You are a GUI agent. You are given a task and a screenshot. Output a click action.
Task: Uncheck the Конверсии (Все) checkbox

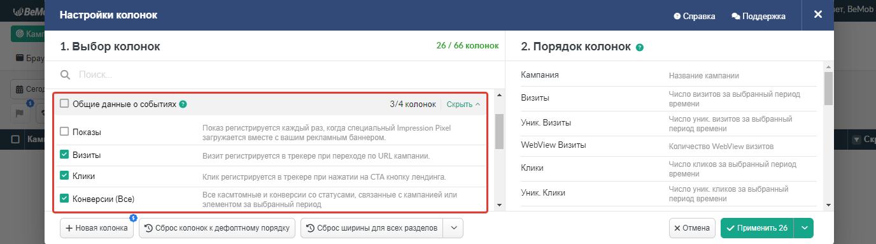(x=64, y=198)
